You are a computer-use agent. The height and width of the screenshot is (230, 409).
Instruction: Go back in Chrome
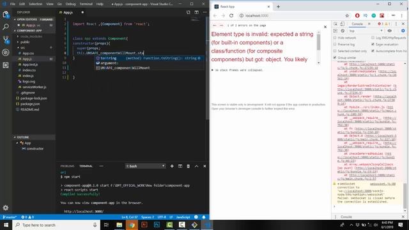coord(215,15)
